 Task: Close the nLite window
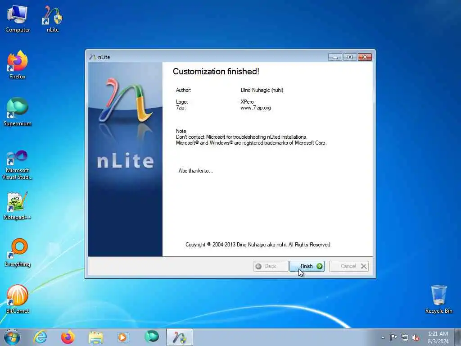[365, 57]
